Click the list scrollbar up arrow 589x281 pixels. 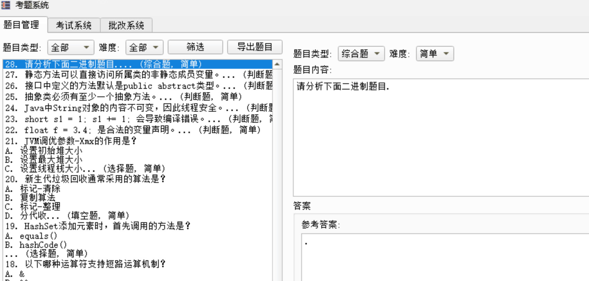277,64
